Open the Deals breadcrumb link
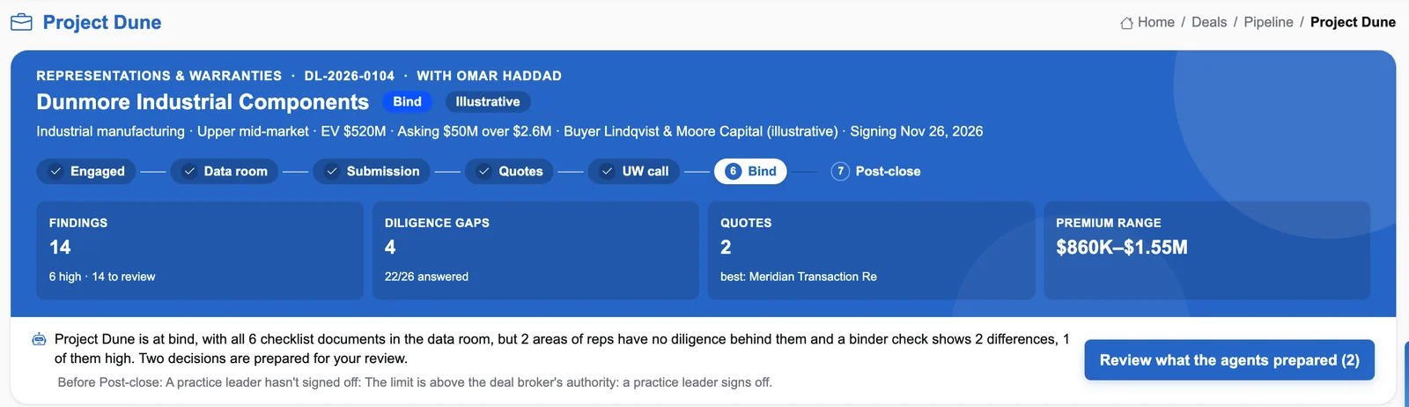Image resolution: width=1409 pixels, height=407 pixels. (1209, 23)
